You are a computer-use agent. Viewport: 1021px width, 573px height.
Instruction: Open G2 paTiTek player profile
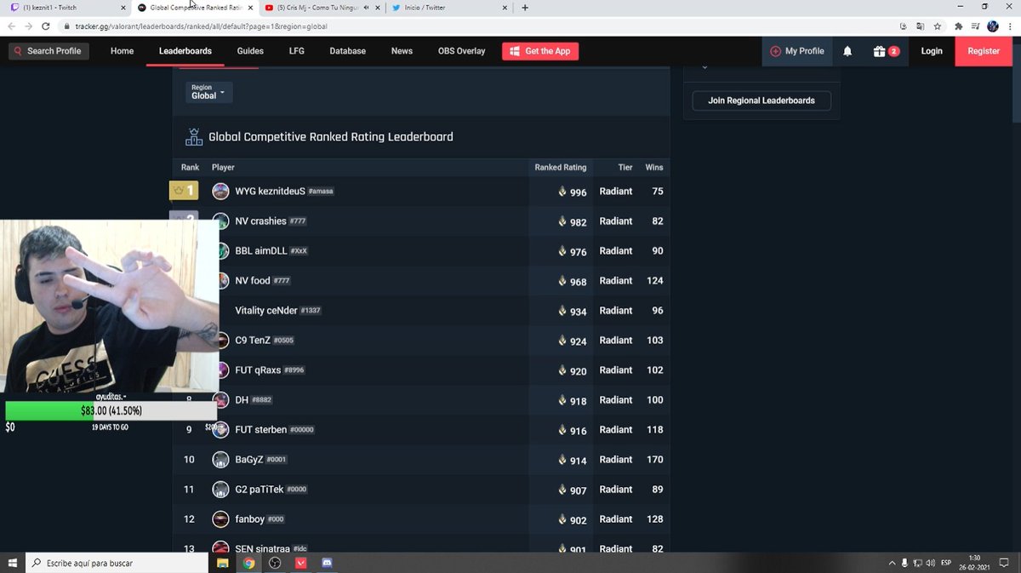[259, 490]
